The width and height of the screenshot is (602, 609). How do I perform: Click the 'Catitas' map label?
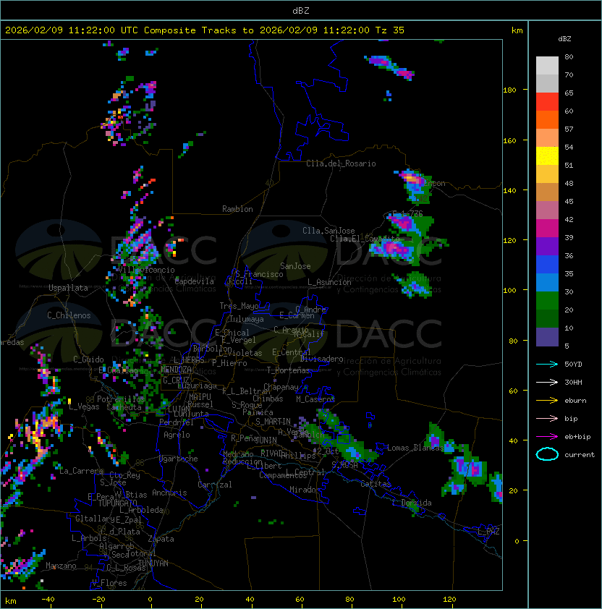(376, 484)
